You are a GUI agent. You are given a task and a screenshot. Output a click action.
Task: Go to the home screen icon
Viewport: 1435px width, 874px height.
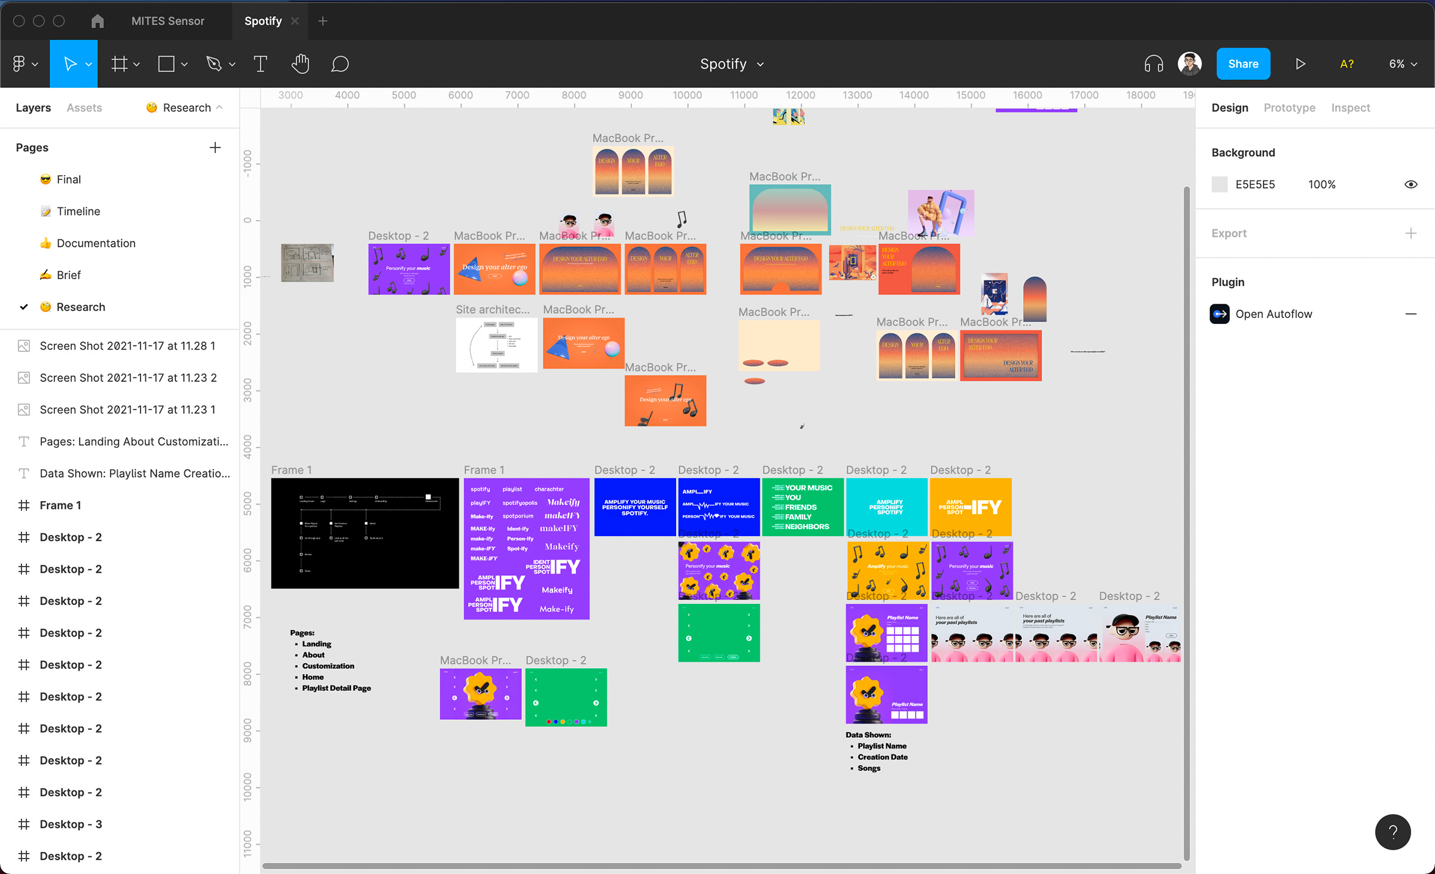pyautogui.click(x=97, y=21)
